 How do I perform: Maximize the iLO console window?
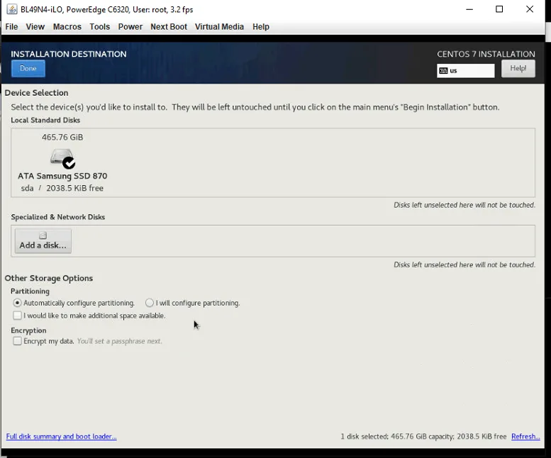[499, 9]
